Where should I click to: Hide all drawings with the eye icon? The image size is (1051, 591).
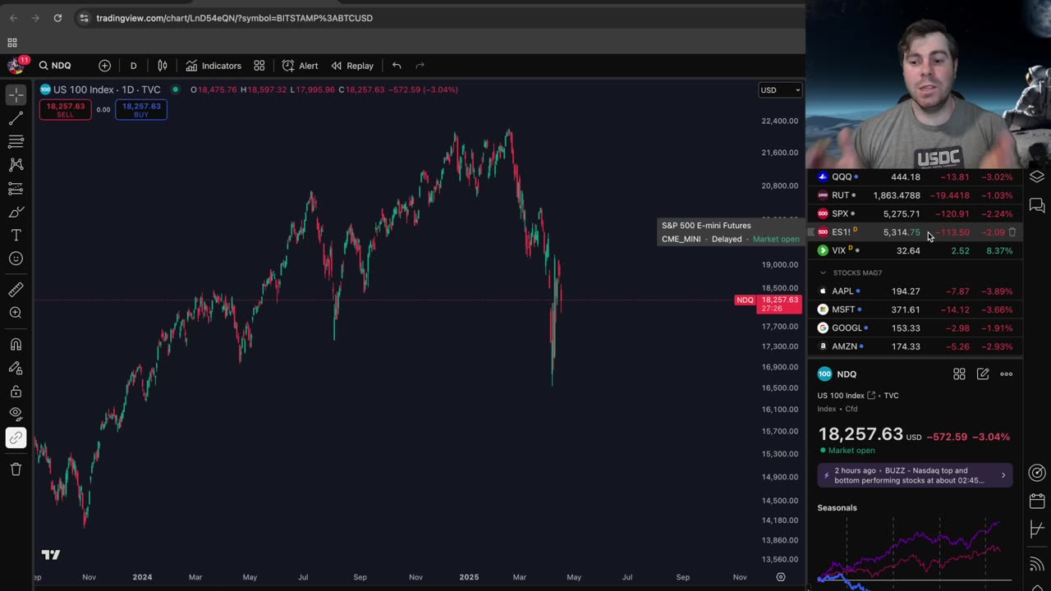[x=16, y=415]
